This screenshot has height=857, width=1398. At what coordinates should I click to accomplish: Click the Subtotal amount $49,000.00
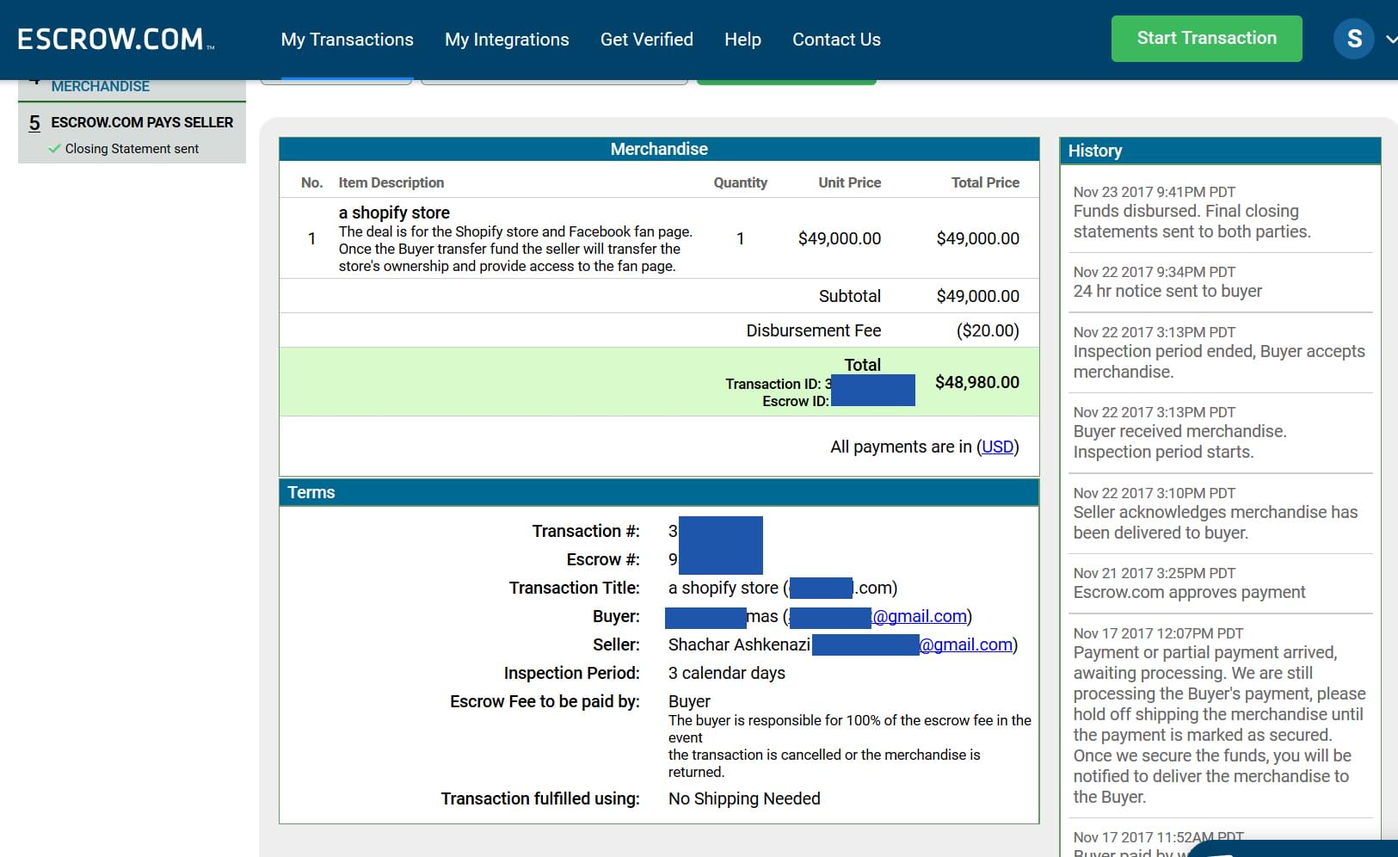[x=977, y=296]
